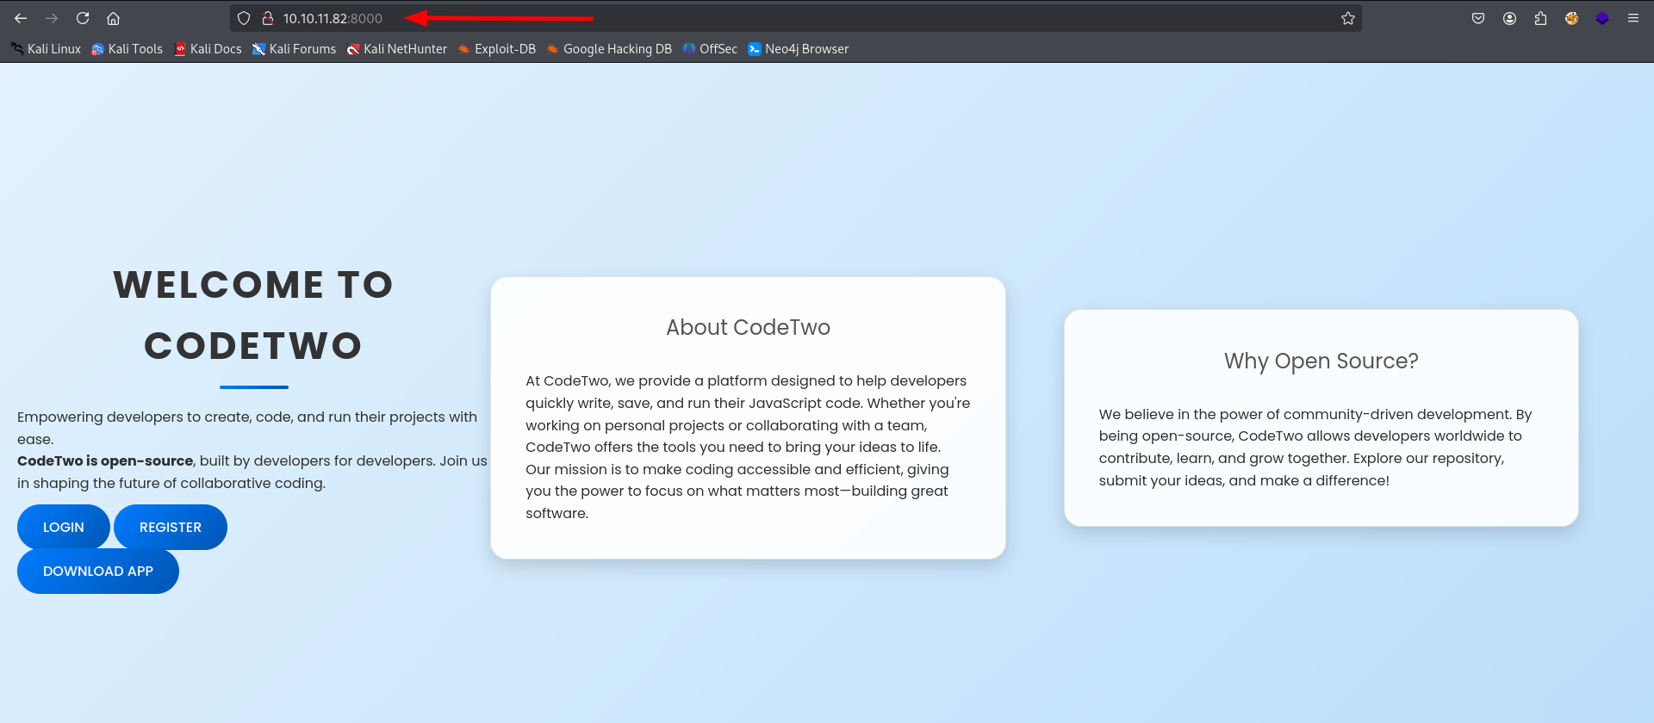1654x723 pixels.
Task: Open the Kali Tools bookmark
Action: point(127,49)
